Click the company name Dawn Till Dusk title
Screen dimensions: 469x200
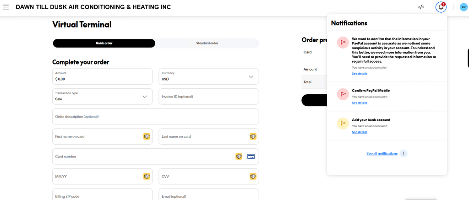click(93, 7)
